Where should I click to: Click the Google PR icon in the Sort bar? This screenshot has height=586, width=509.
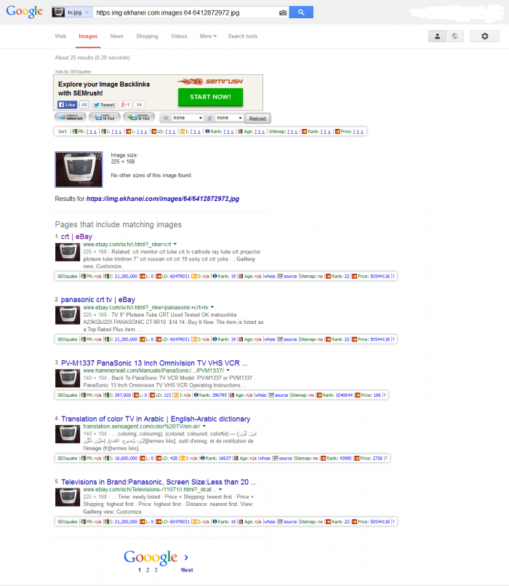point(75,132)
